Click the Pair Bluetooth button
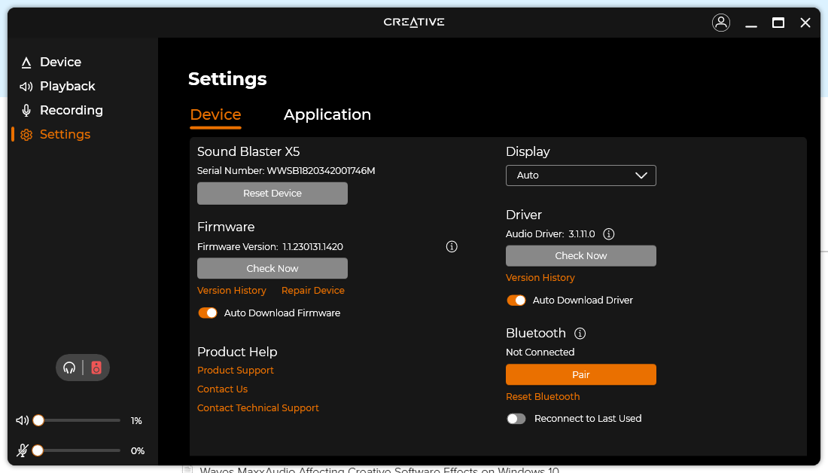This screenshot has height=473, width=828. (581, 374)
